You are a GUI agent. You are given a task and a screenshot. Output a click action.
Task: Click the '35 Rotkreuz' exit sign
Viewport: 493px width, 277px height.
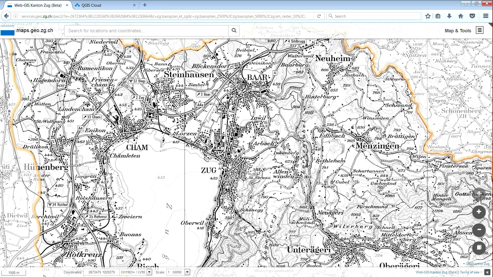96,217
